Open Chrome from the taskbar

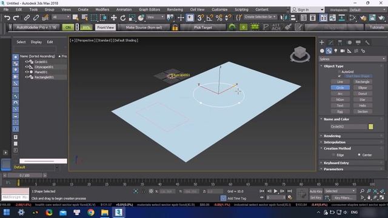tap(90, 213)
